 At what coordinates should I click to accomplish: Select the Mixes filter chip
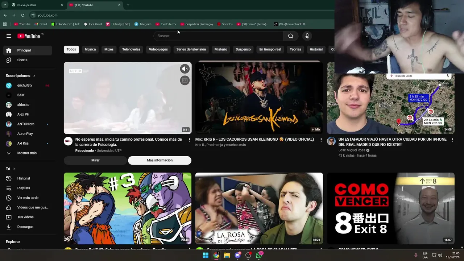(109, 49)
